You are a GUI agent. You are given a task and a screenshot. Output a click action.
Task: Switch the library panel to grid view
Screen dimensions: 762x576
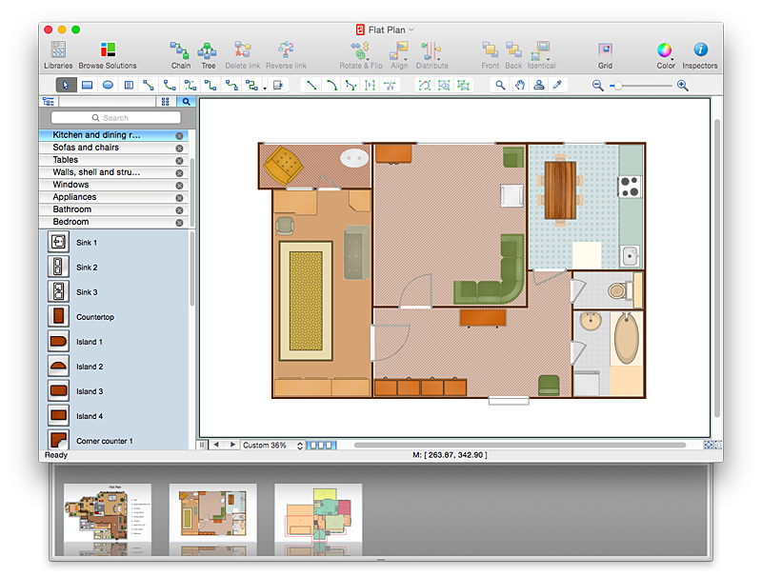[165, 101]
